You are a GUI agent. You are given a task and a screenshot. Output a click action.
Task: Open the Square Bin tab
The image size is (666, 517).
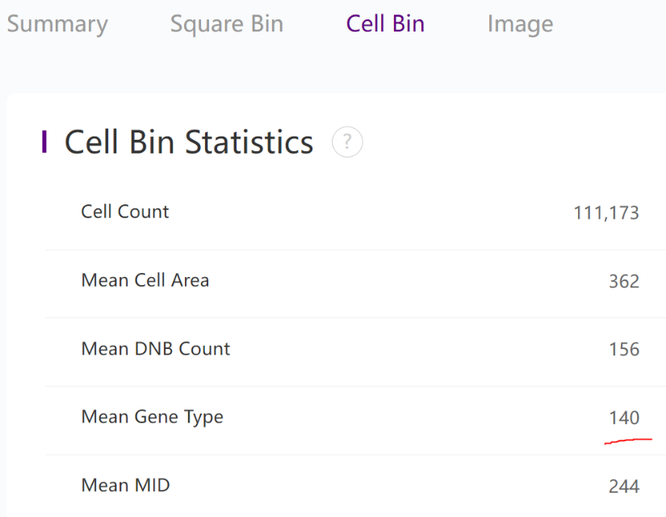pos(227,24)
